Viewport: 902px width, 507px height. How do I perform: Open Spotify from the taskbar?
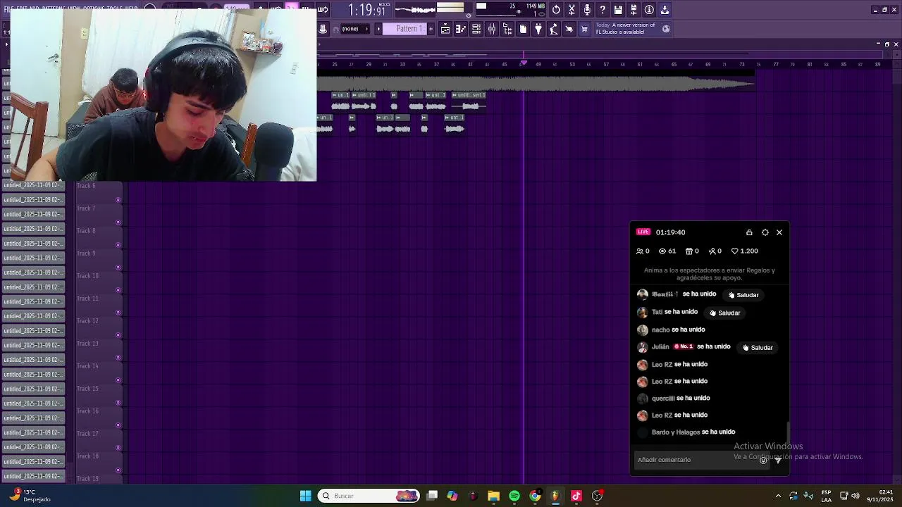coord(514,496)
